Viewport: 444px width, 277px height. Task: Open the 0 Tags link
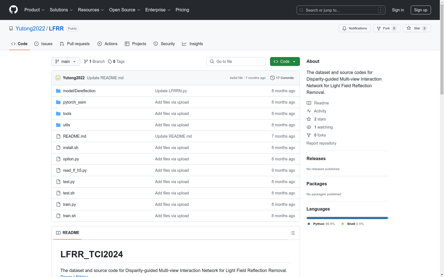[x=116, y=61]
